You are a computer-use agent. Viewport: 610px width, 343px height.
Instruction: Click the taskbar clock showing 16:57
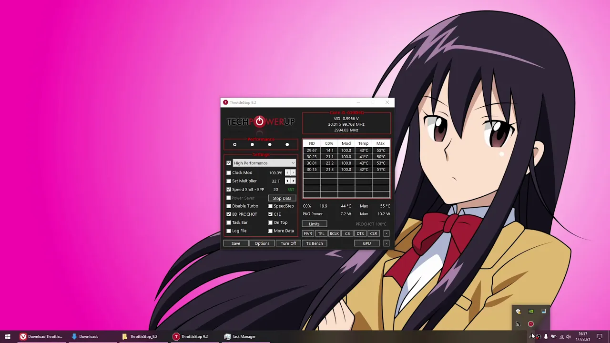click(583, 336)
